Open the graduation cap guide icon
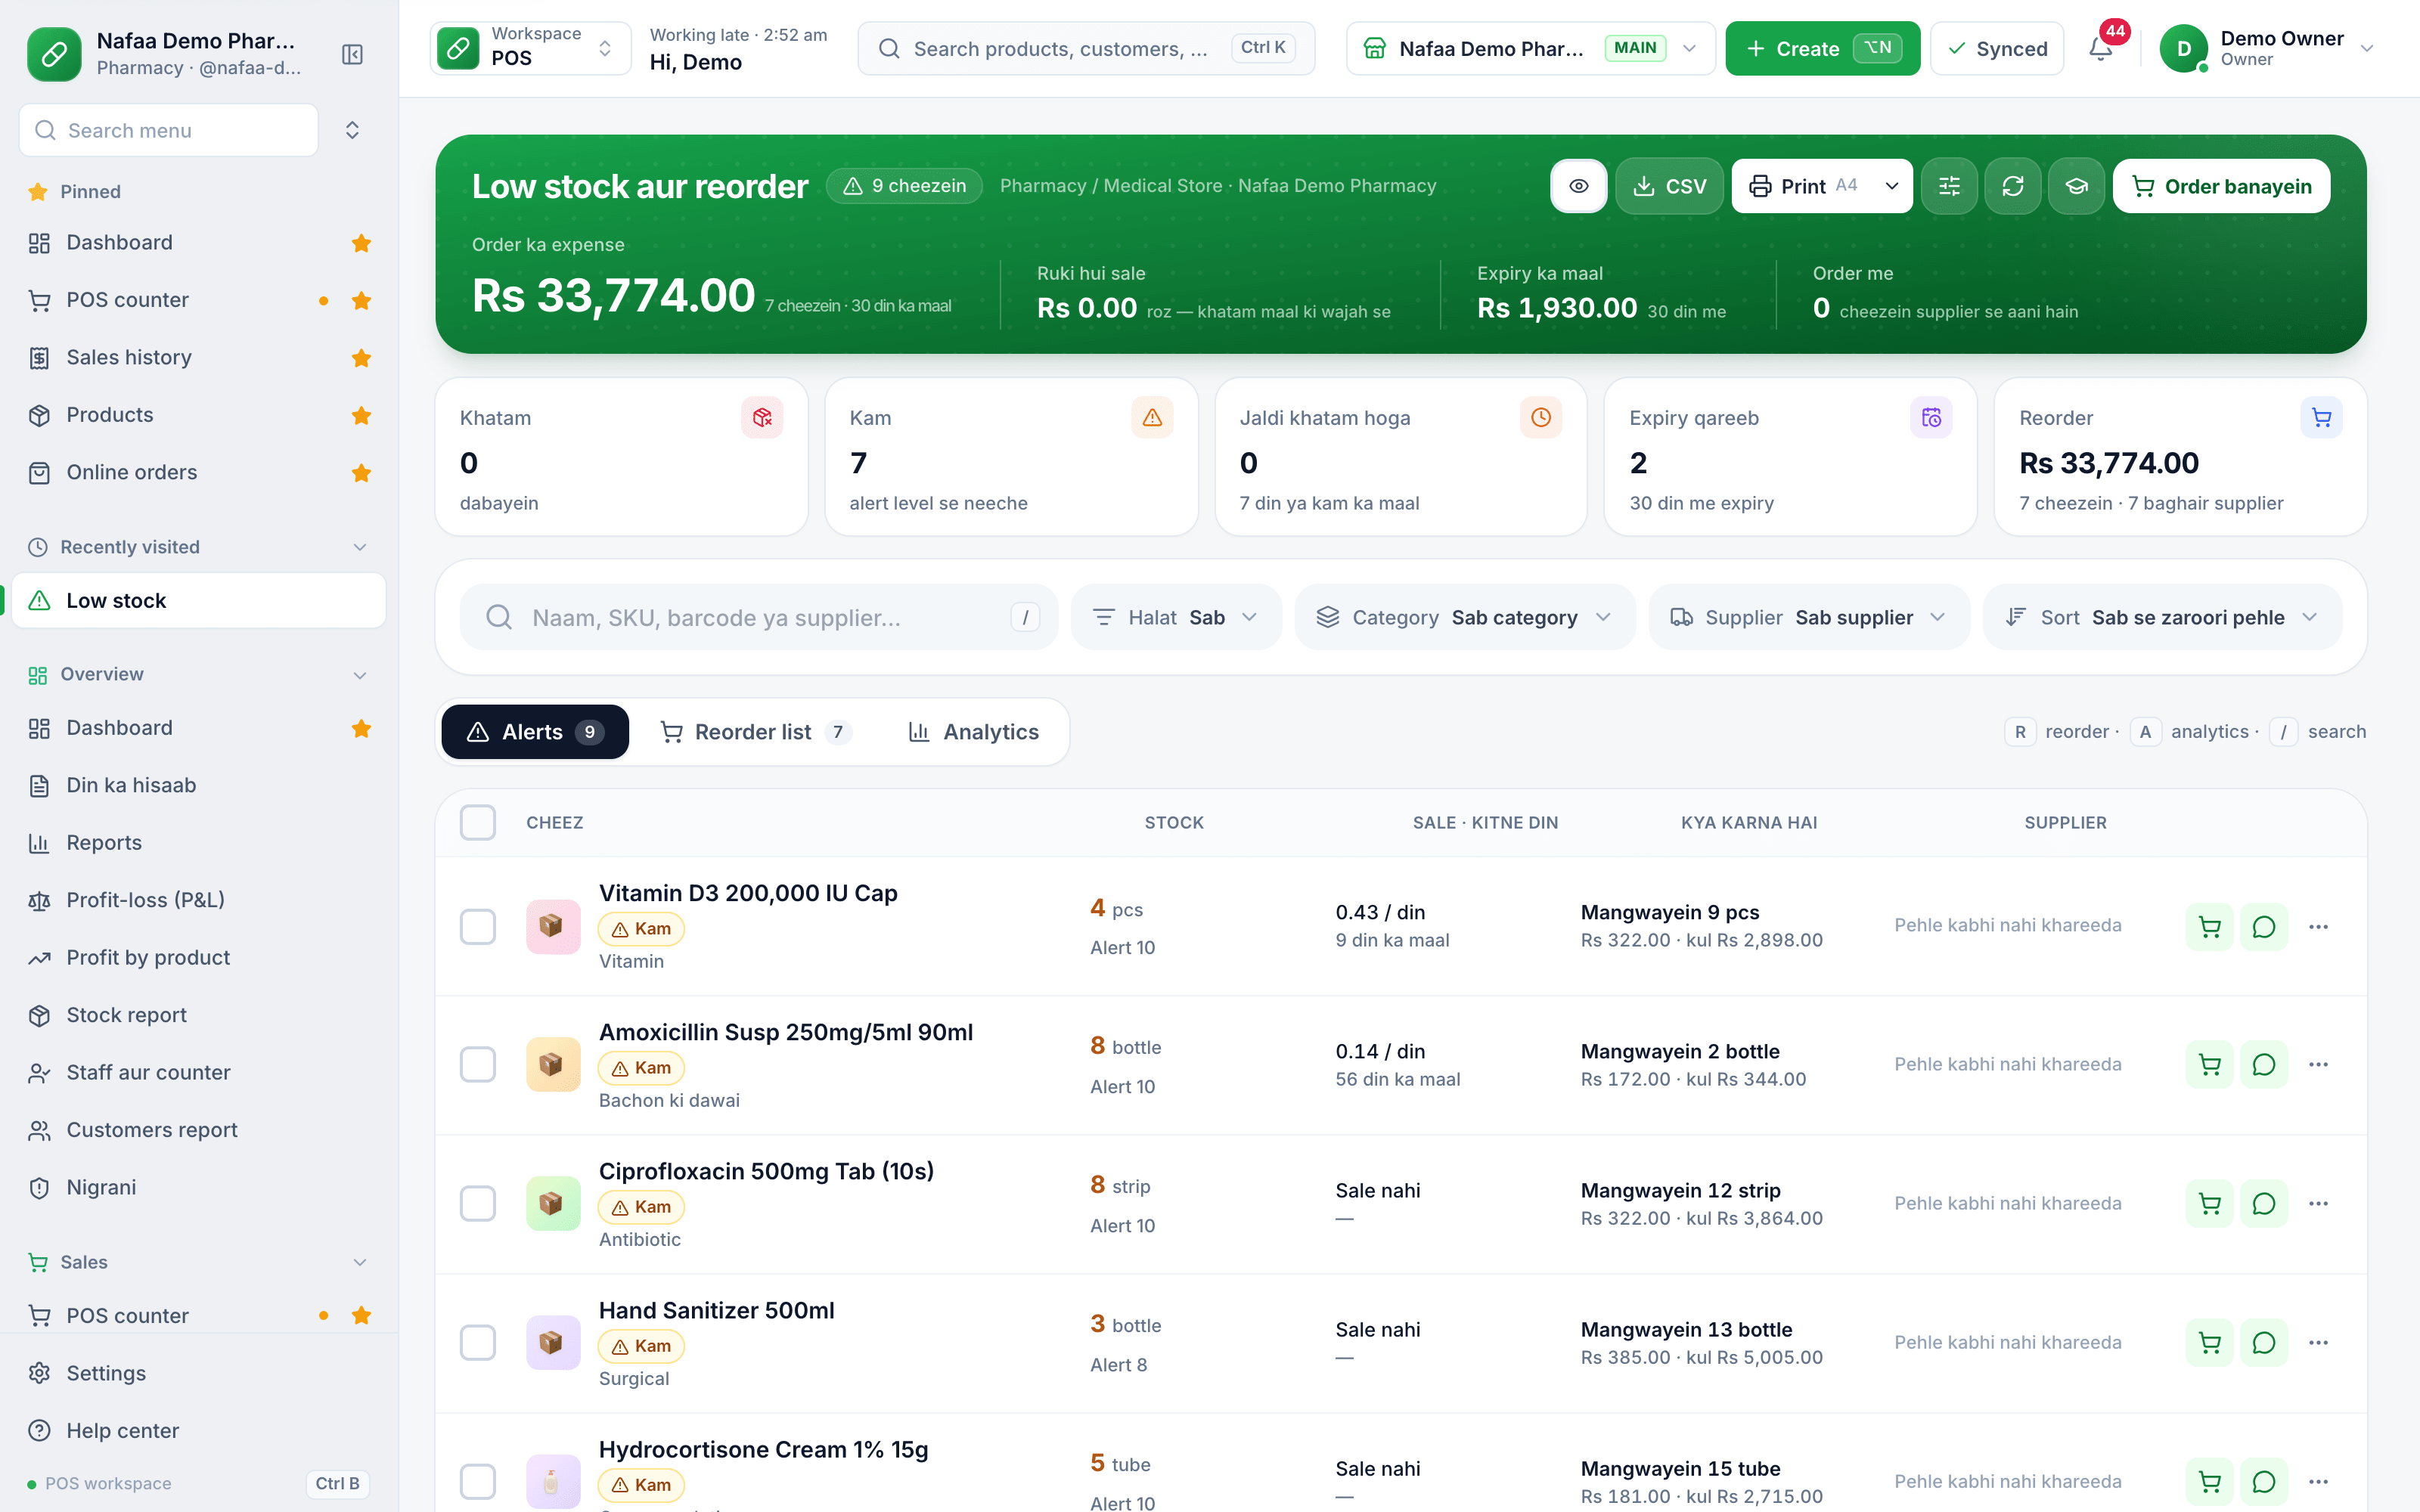Image resolution: width=2420 pixels, height=1512 pixels. (2076, 186)
